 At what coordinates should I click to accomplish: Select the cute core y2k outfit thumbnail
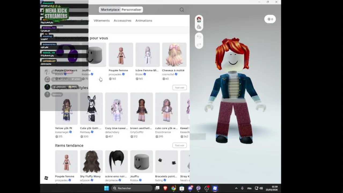coord(166,109)
